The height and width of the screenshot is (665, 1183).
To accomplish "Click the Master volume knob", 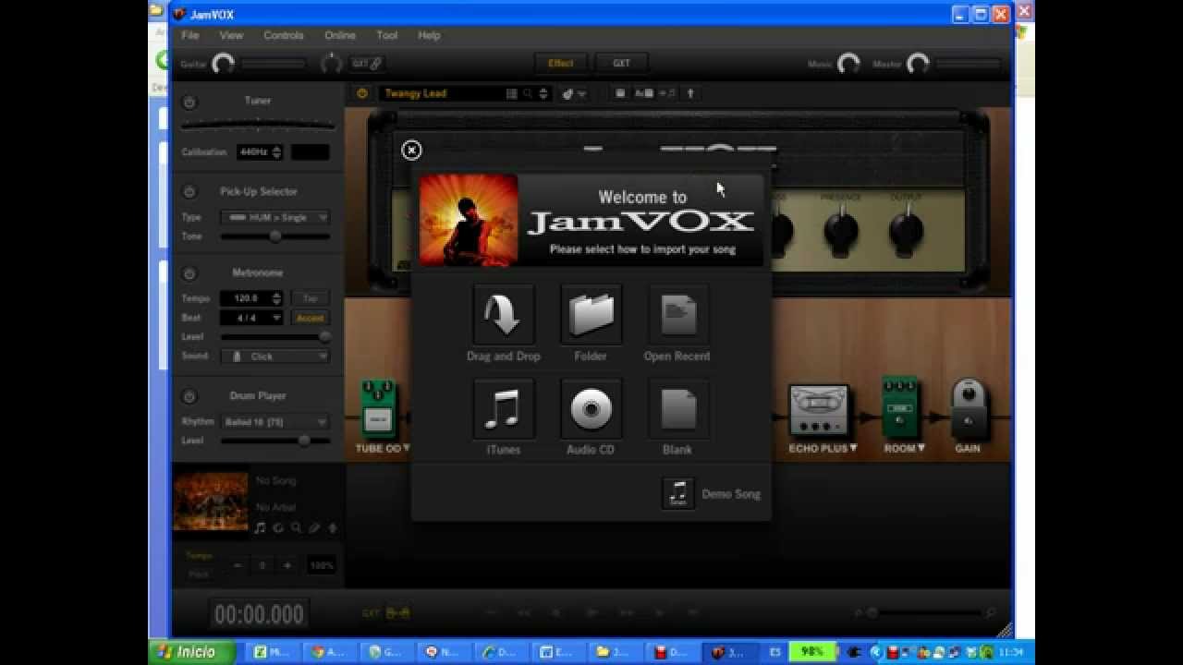I will click(x=918, y=64).
